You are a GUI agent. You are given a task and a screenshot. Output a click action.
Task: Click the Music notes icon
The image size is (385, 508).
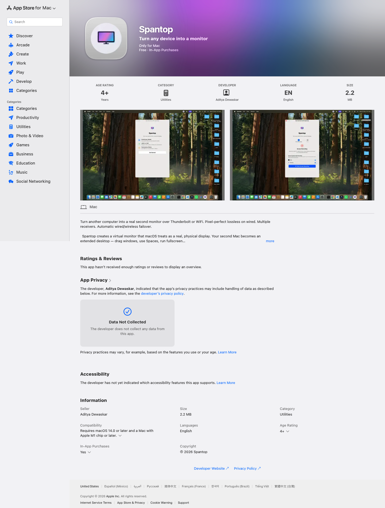click(x=11, y=172)
